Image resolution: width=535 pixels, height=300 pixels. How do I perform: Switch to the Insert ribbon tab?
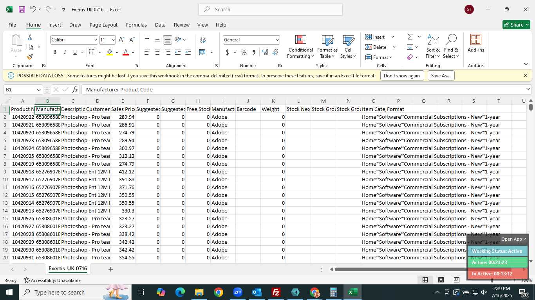pyautogui.click(x=55, y=25)
